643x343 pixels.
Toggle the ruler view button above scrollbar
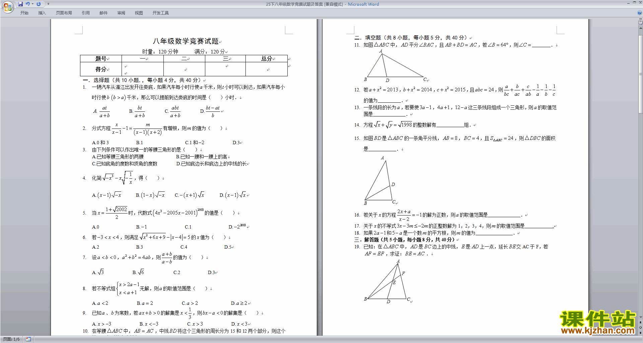tap(641, 23)
